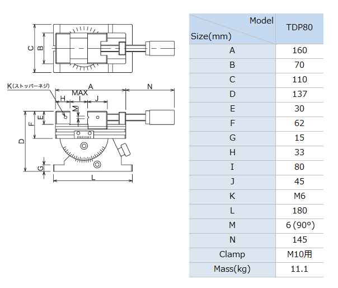Click the row label H in the table
The width and height of the screenshot is (338, 288).
(x=232, y=152)
